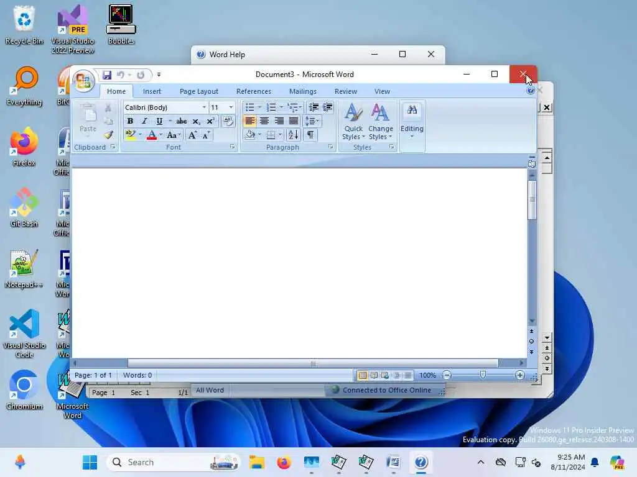This screenshot has width=637, height=477.
Task: Click the Grow Font icon
Action: click(193, 135)
